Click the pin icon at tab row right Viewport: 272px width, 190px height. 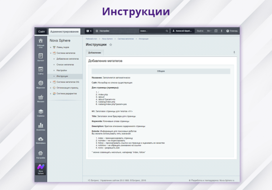(x=234, y=53)
